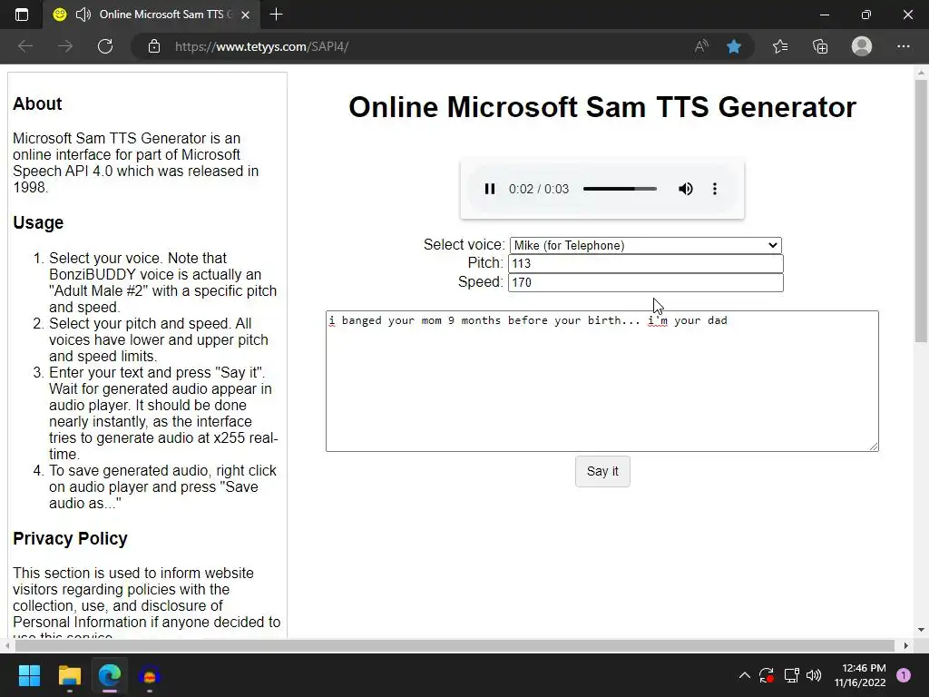Open File Explorer from taskbar
This screenshot has height=697, width=929.
click(69, 675)
